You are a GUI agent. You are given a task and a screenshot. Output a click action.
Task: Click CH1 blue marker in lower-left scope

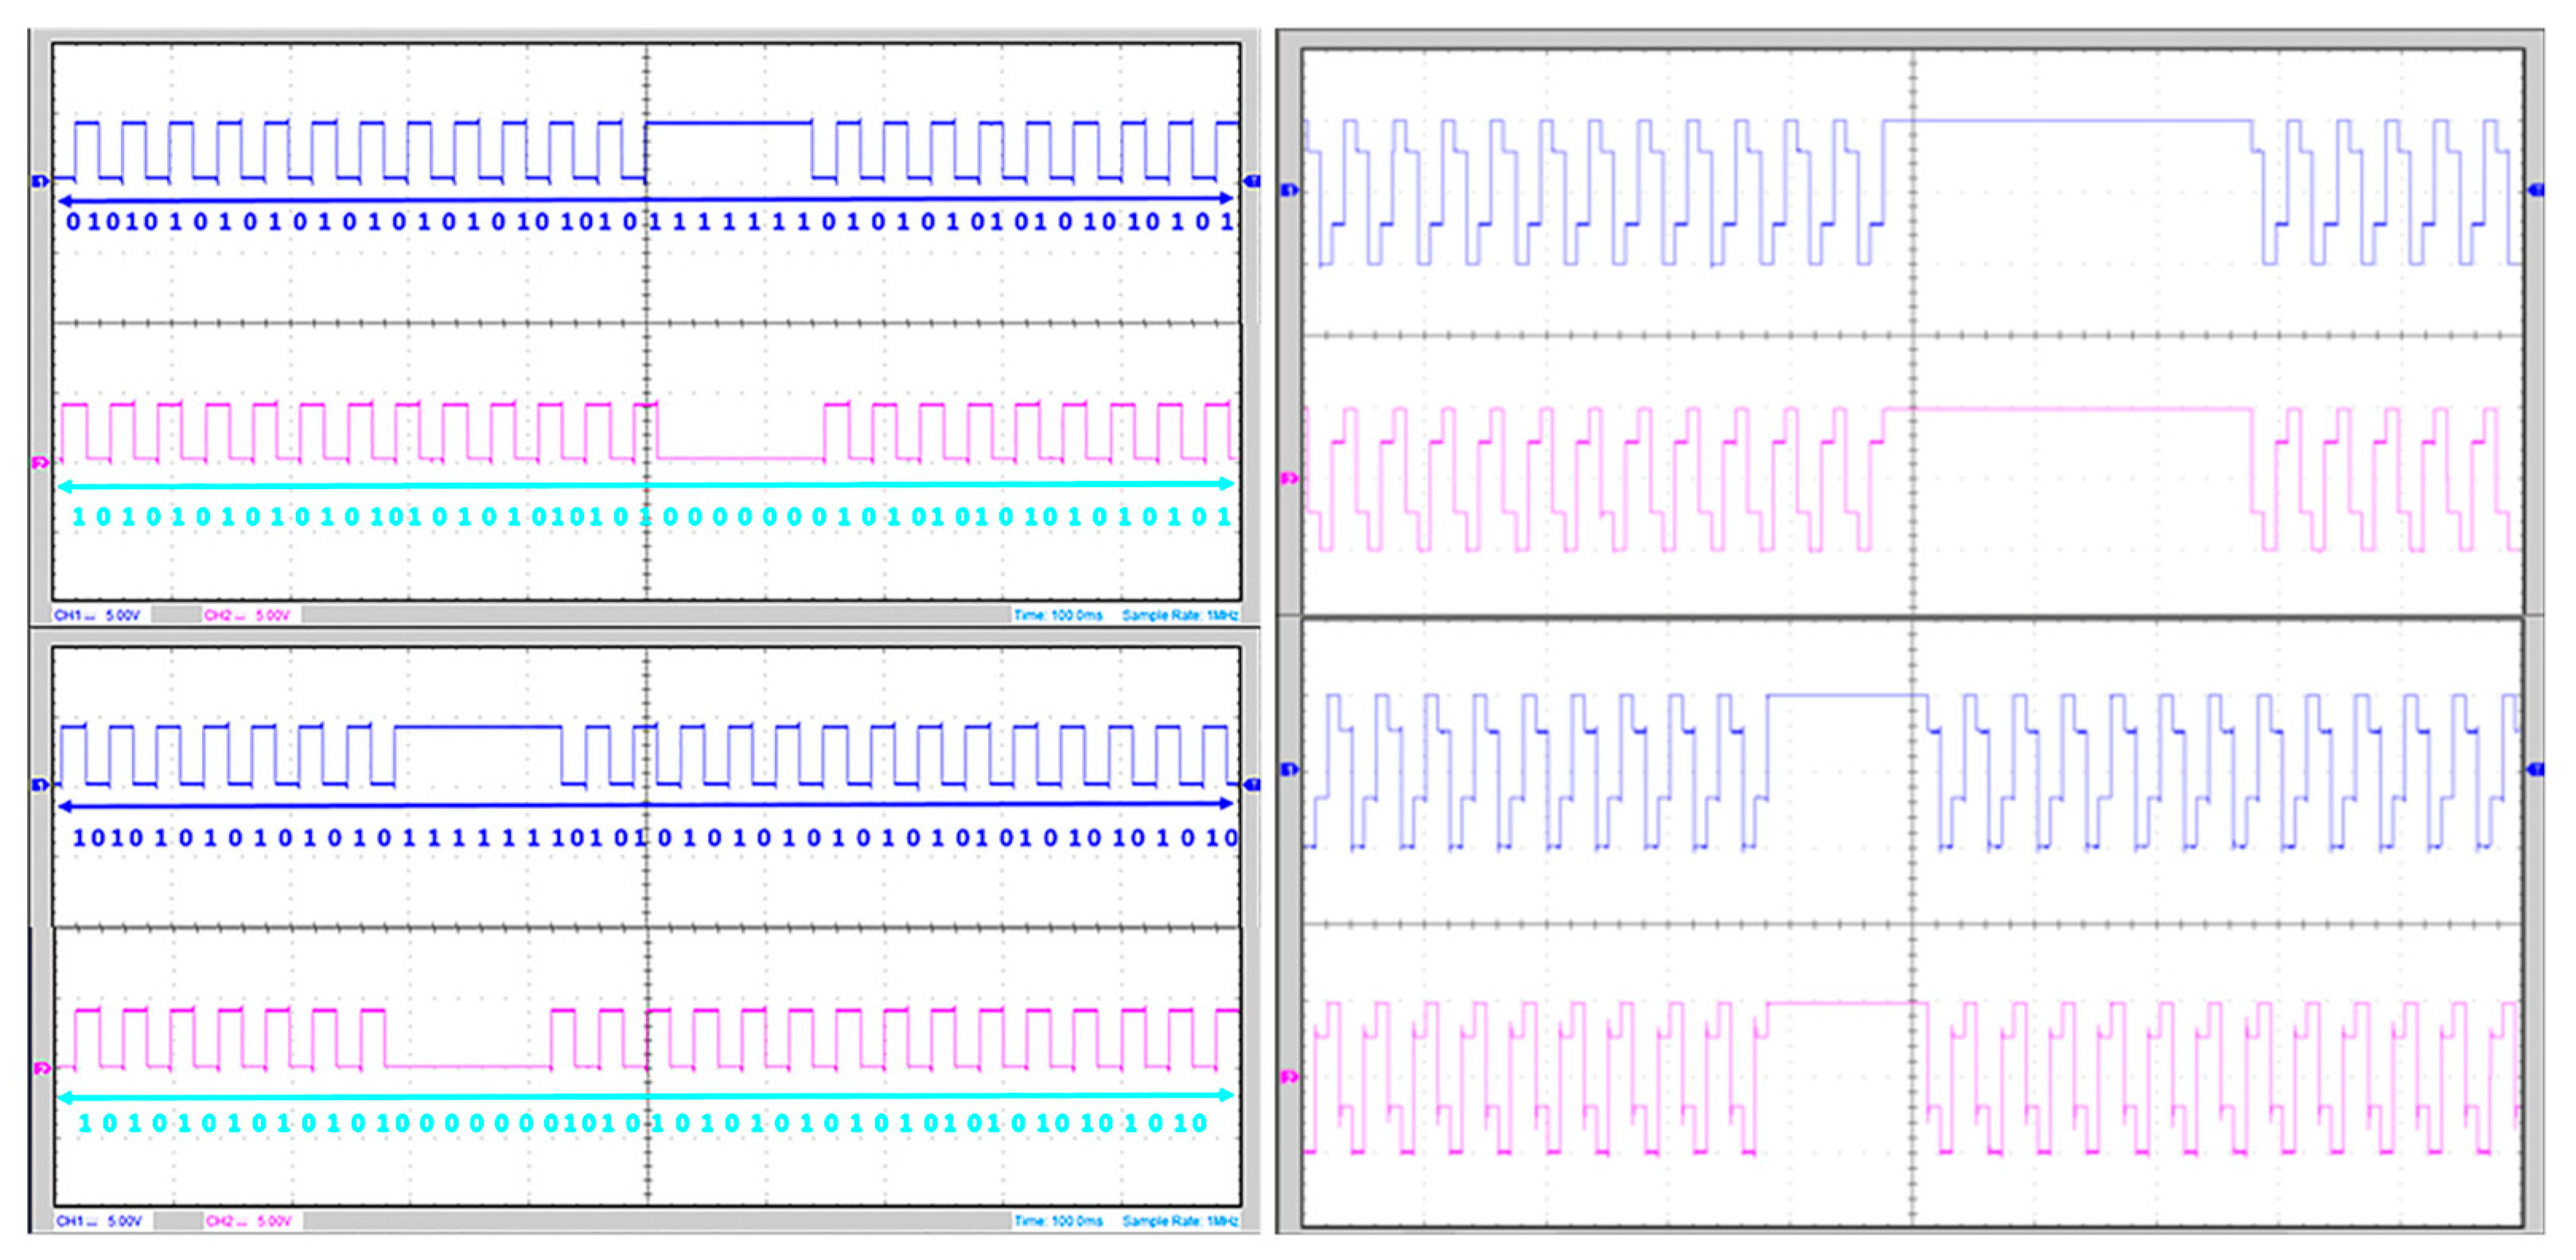pyautogui.click(x=40, y=785)
